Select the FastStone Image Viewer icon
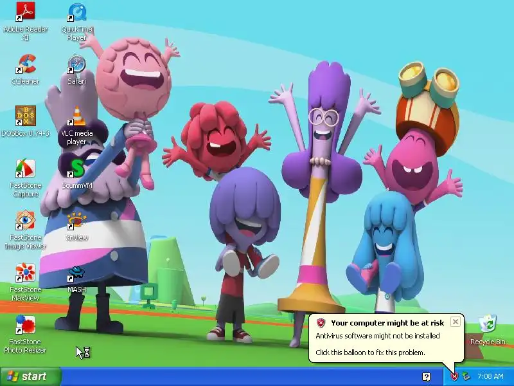Viewport: 514px width, 386px height. (26, 221)
